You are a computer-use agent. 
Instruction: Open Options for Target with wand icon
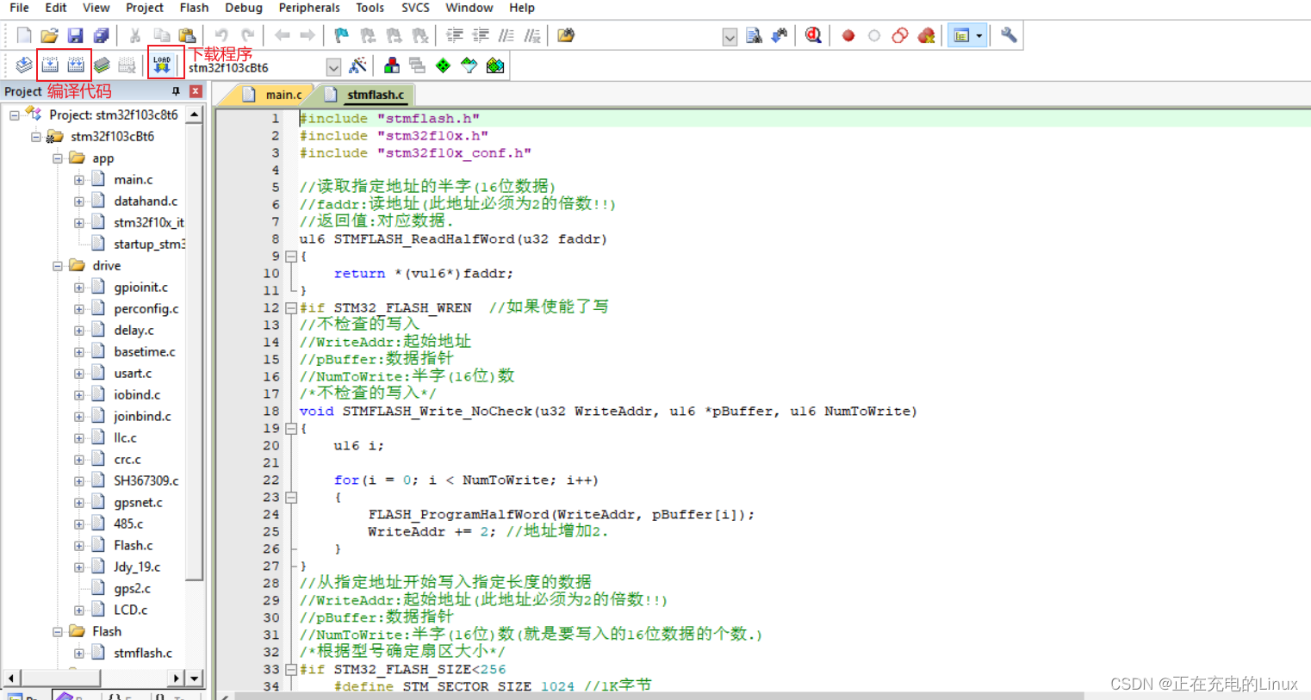tap(357, 65)
